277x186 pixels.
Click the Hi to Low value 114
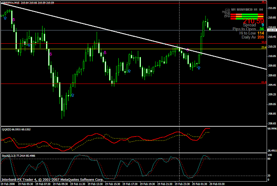click(x=261, y=33)
